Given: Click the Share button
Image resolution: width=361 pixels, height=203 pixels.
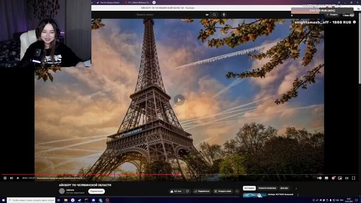Looking at the screenshot, I should click(x=202, y=191).
